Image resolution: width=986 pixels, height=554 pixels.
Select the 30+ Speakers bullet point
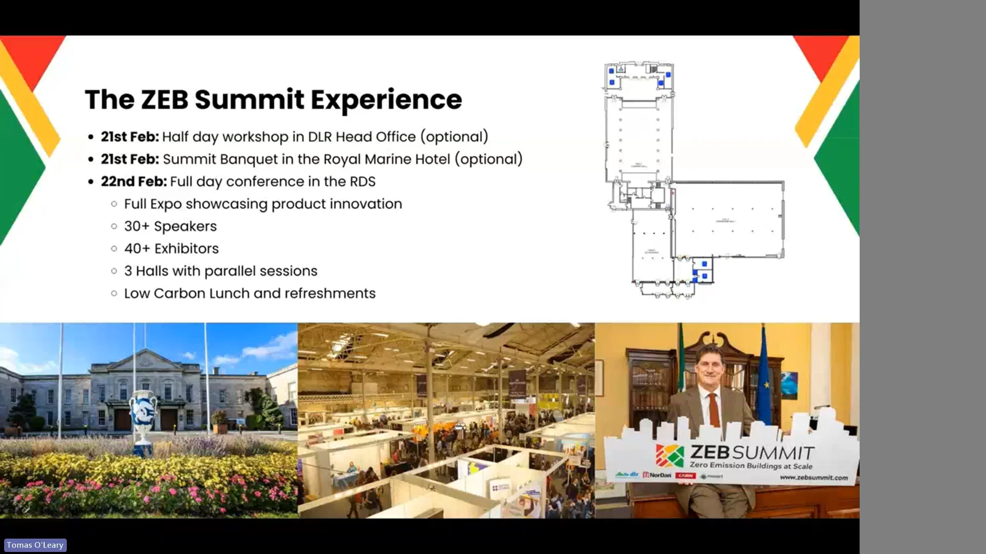170,226
